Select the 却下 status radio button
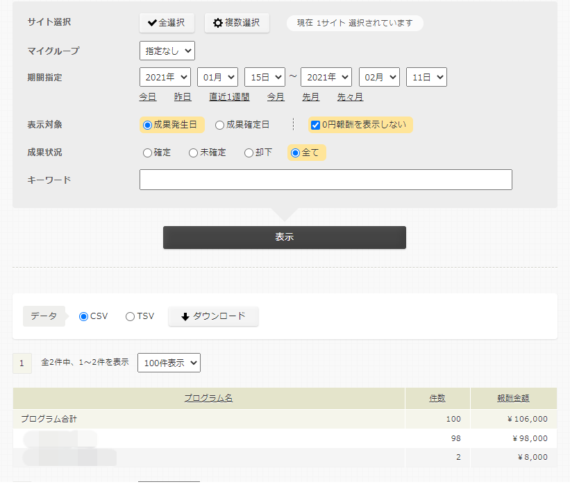Screen dimensions: 570x491 pos(249,153)
